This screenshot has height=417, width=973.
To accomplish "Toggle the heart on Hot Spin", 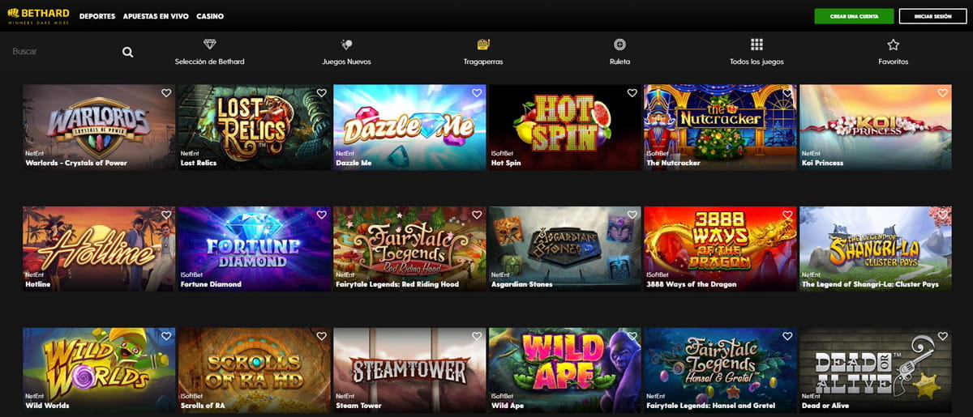I will (x=632, y=93).
